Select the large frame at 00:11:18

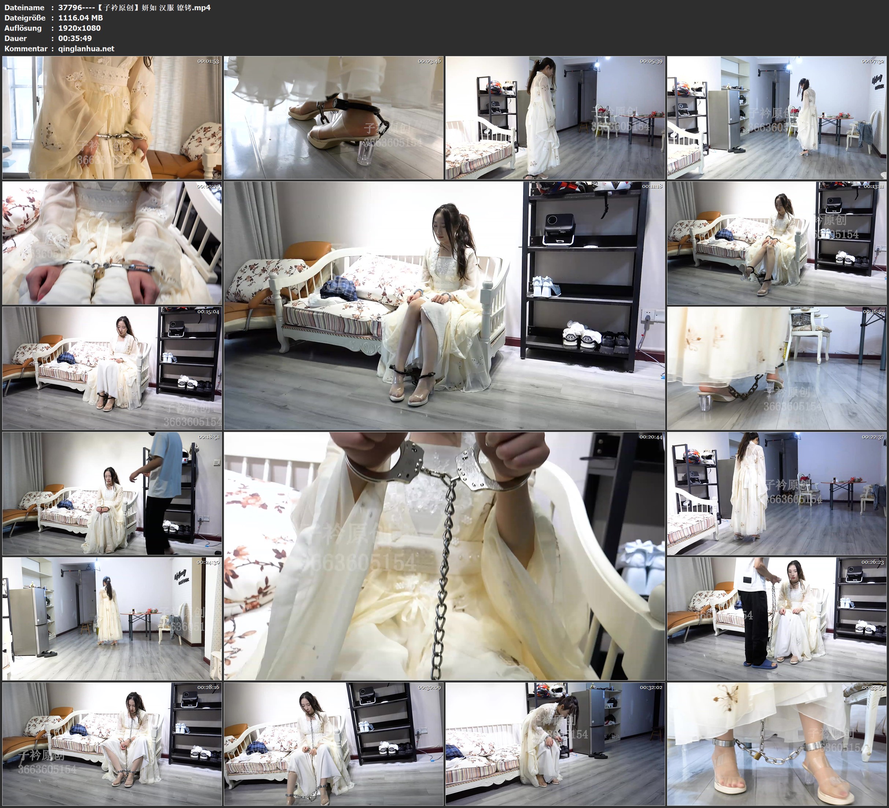(444, 305)
